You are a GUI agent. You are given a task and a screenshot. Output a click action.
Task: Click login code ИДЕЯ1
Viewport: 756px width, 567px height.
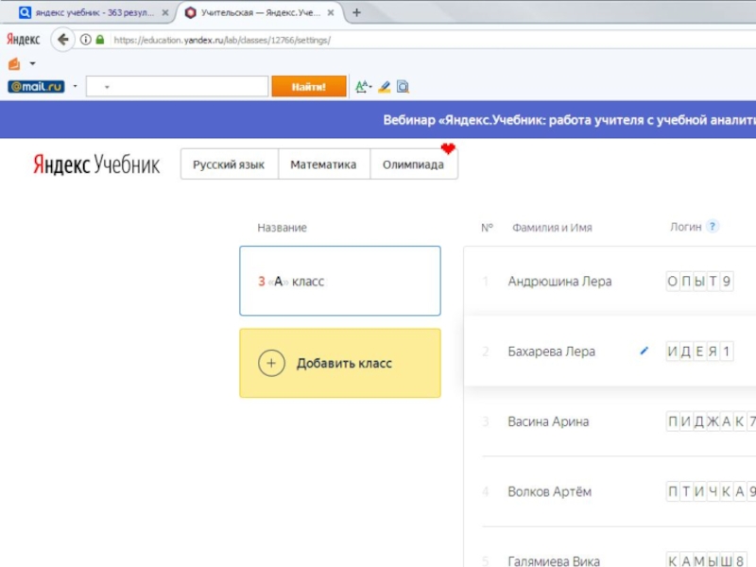[699, 352]
